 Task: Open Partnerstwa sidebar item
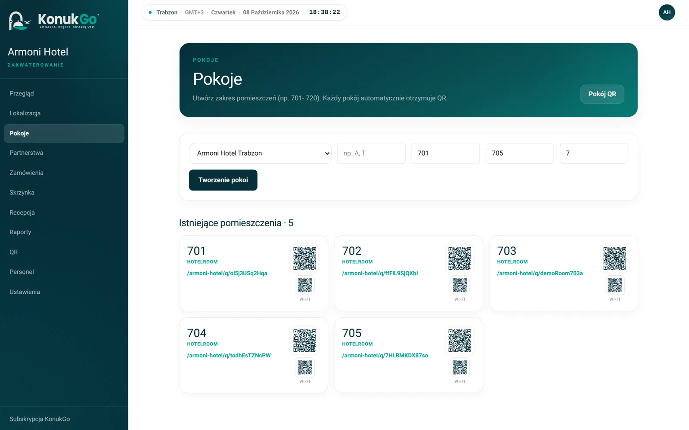pyautogui.click(x=64, y=153)
